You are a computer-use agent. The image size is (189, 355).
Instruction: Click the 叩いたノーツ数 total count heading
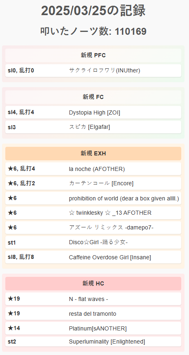click(93, 31)
